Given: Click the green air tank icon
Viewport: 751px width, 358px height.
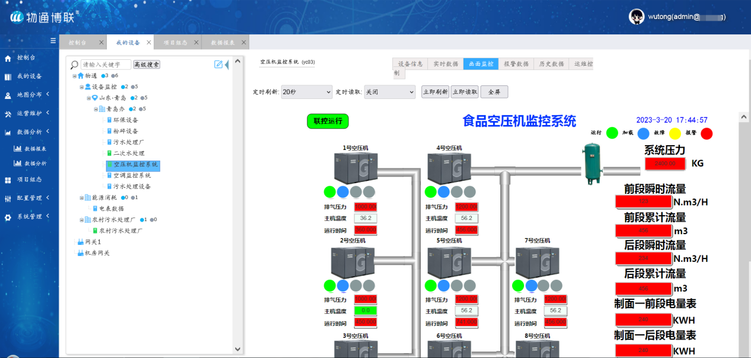Looking at the screenshot, I should click(592, 162).
